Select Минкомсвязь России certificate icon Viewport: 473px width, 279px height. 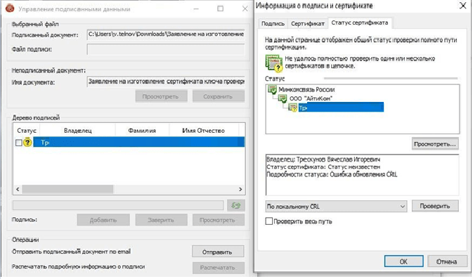point(272,89)
